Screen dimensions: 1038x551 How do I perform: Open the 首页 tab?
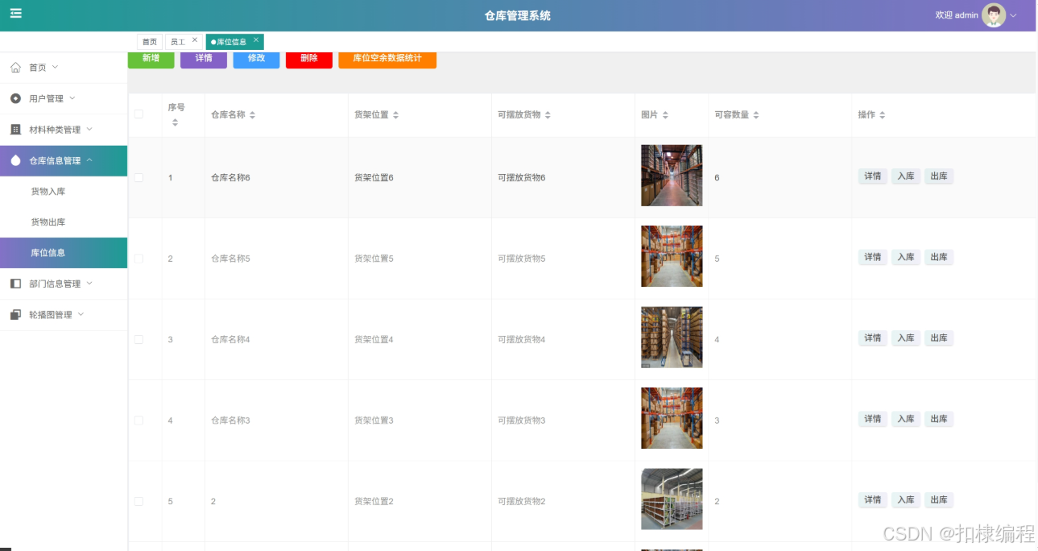point(150,41)
